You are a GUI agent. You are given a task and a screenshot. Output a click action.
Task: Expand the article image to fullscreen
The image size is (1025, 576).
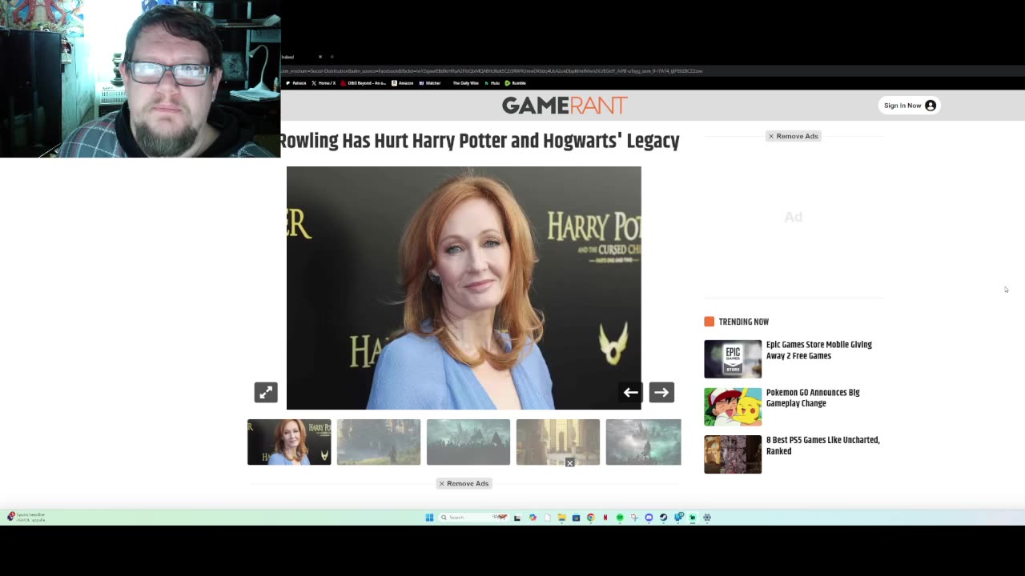266,392
